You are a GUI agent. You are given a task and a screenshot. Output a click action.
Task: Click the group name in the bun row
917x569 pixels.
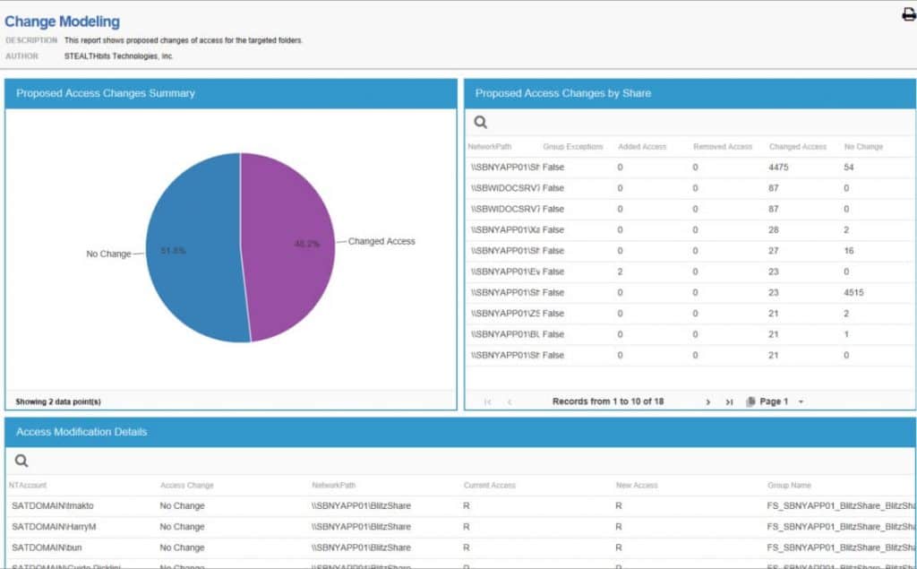pyautogui.click(x=842, y=547)
